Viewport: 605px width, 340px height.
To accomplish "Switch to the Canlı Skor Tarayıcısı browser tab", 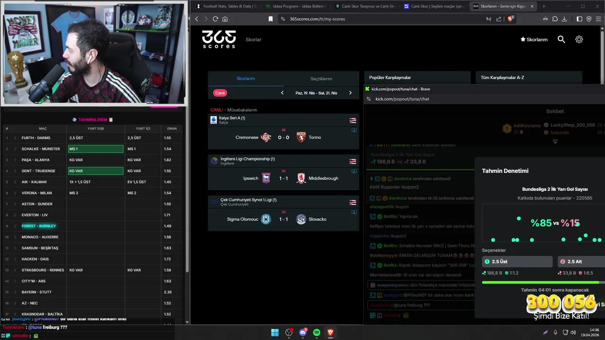I will pos(364,6).
